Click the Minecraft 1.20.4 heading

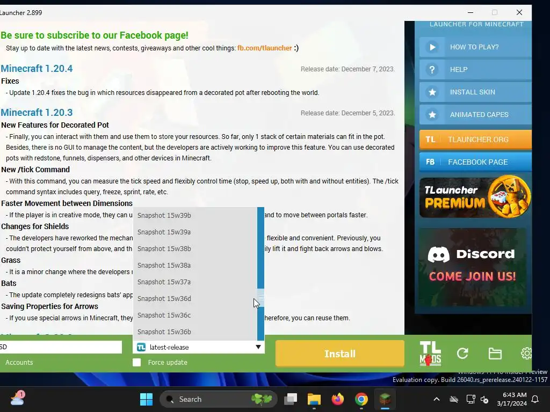pyautogui.click(x=37, y=68)
